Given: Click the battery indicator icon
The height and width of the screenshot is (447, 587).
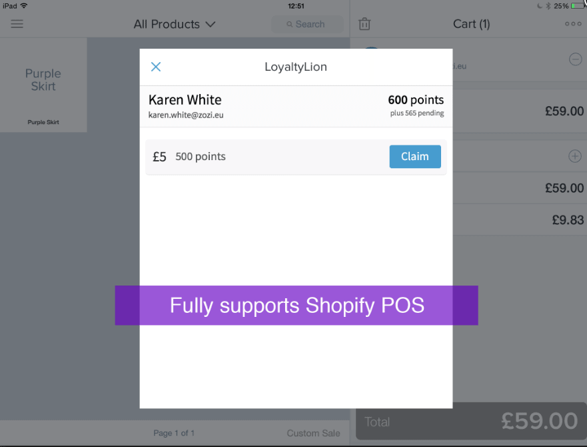Looking at the screenshot, I should 578,5.
